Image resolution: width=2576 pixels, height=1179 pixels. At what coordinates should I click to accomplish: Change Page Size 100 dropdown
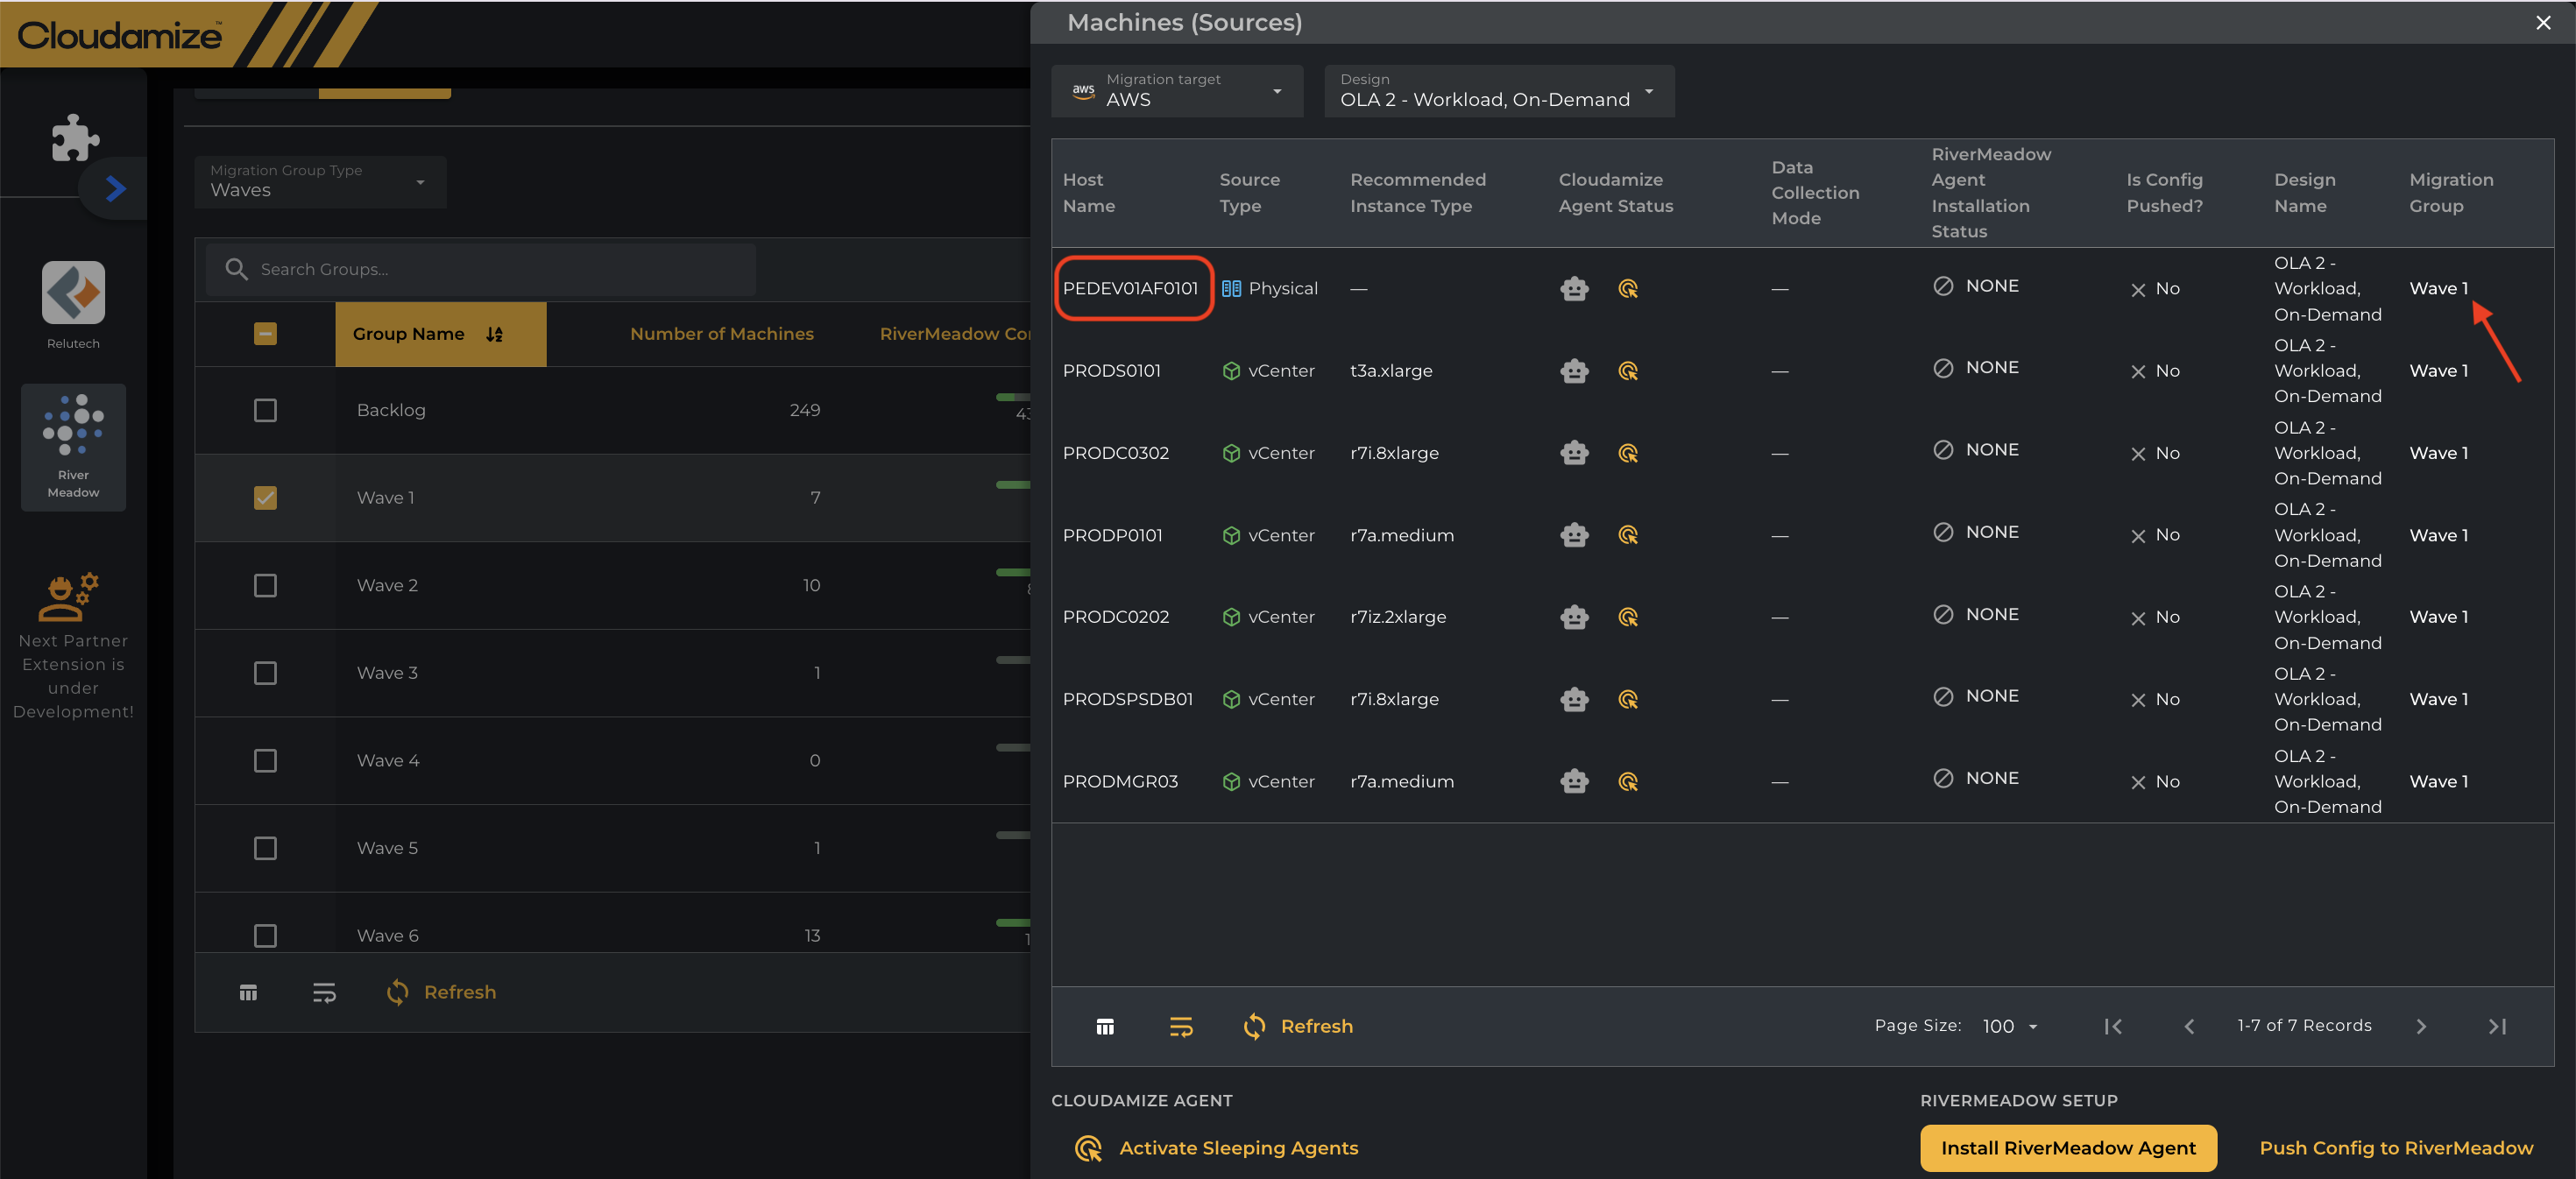(x=2010, y=1026)
